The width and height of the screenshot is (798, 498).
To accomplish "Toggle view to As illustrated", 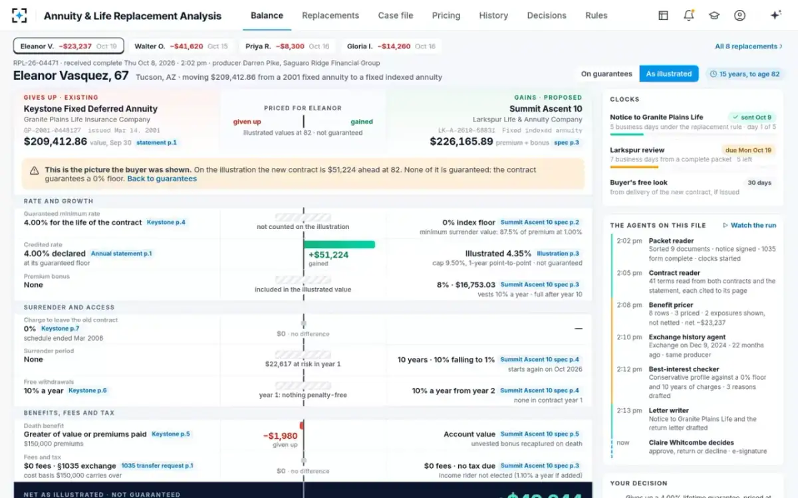I will coord(669,74).
